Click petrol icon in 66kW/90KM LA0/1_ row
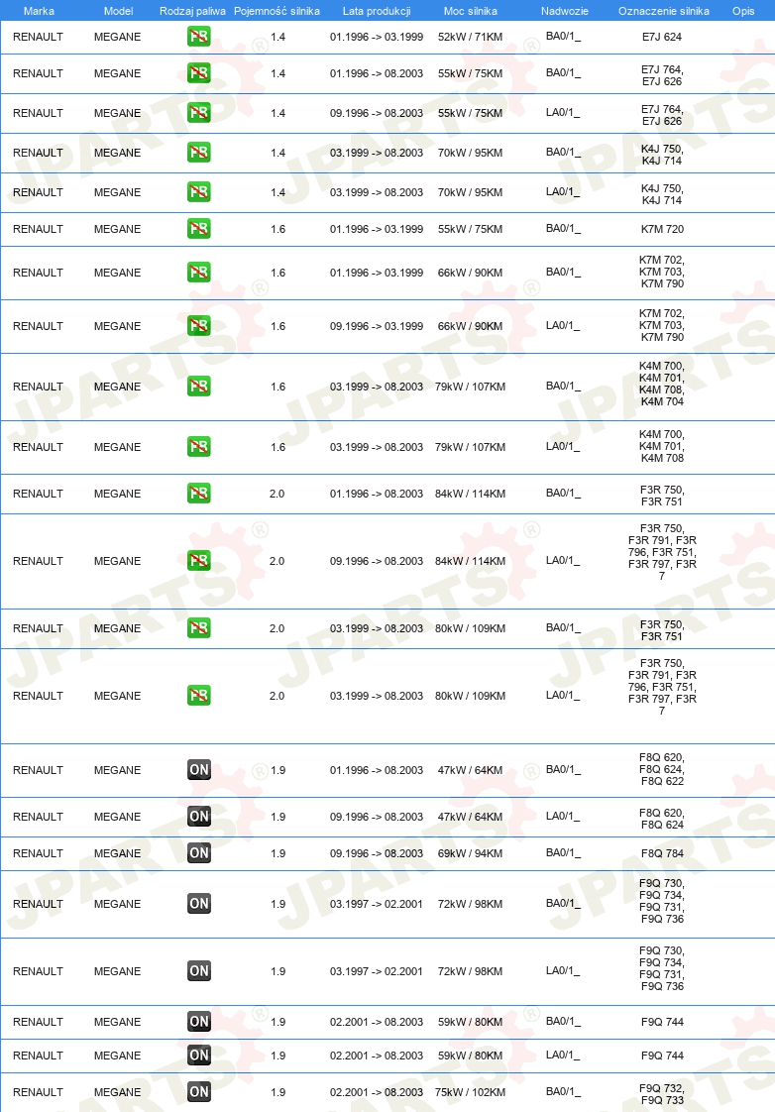775x1112 pixels. (x=198, y=326)
